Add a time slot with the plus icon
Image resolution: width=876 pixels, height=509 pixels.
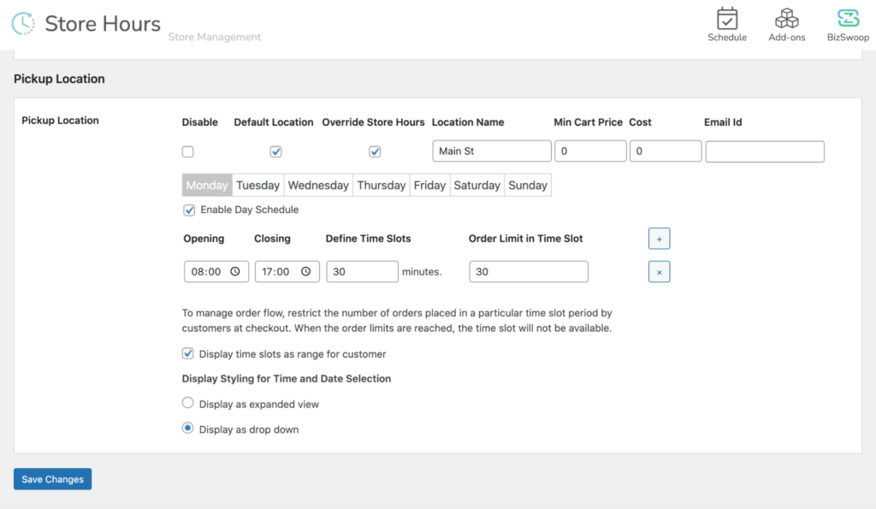659,238
